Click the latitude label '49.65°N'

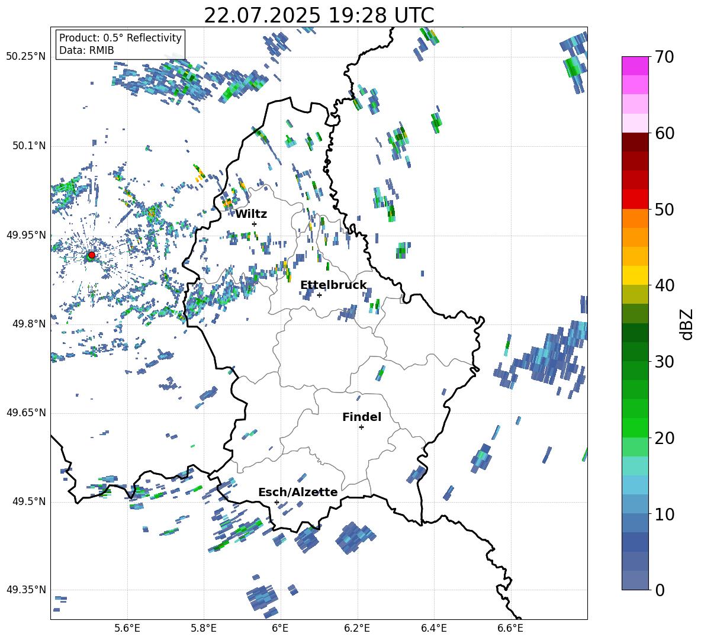(x=26, y=412)
